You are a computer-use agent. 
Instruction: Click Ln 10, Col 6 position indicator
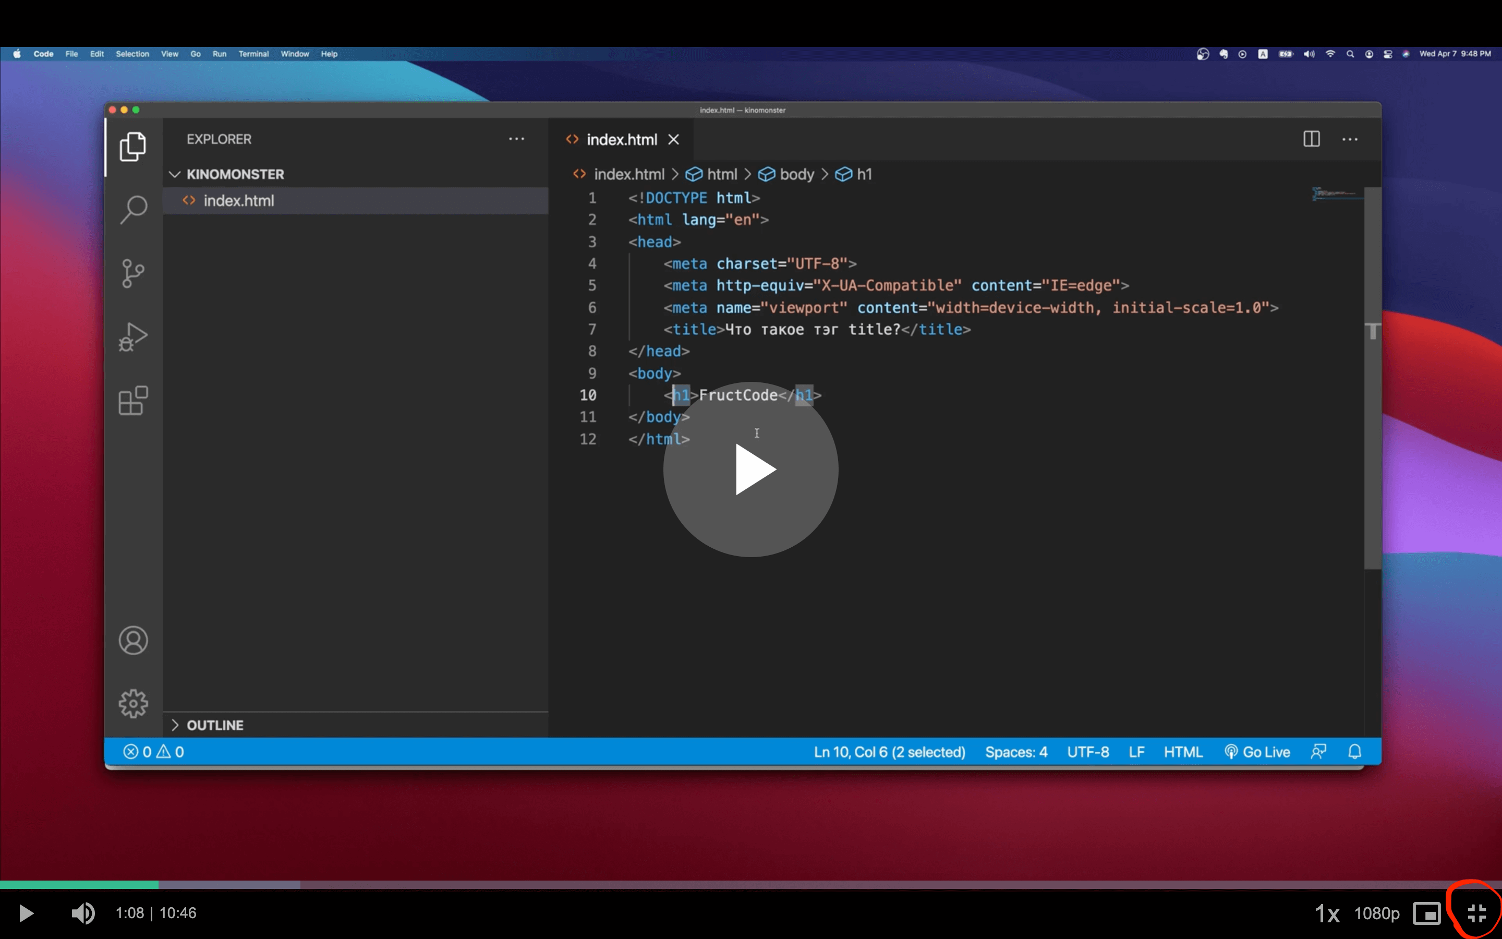click(x=889, y=752)
